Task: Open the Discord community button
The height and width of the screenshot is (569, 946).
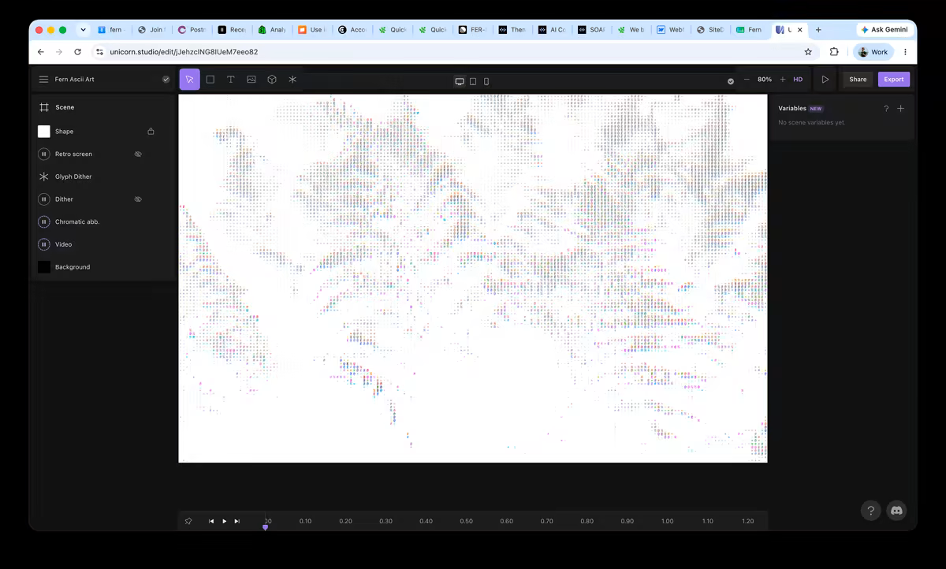Action: (x=896, y=511)
